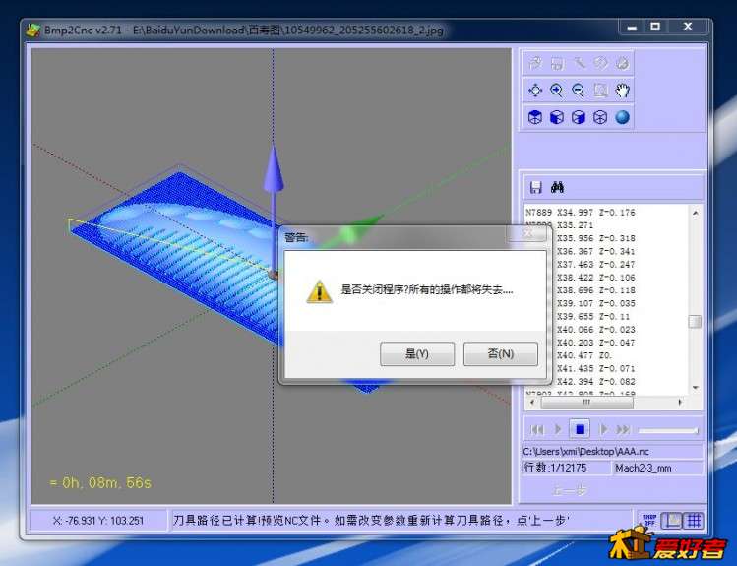Click the fit-to-view crosshair icon
Screen dimensions: 737x566
coord(535,91)
